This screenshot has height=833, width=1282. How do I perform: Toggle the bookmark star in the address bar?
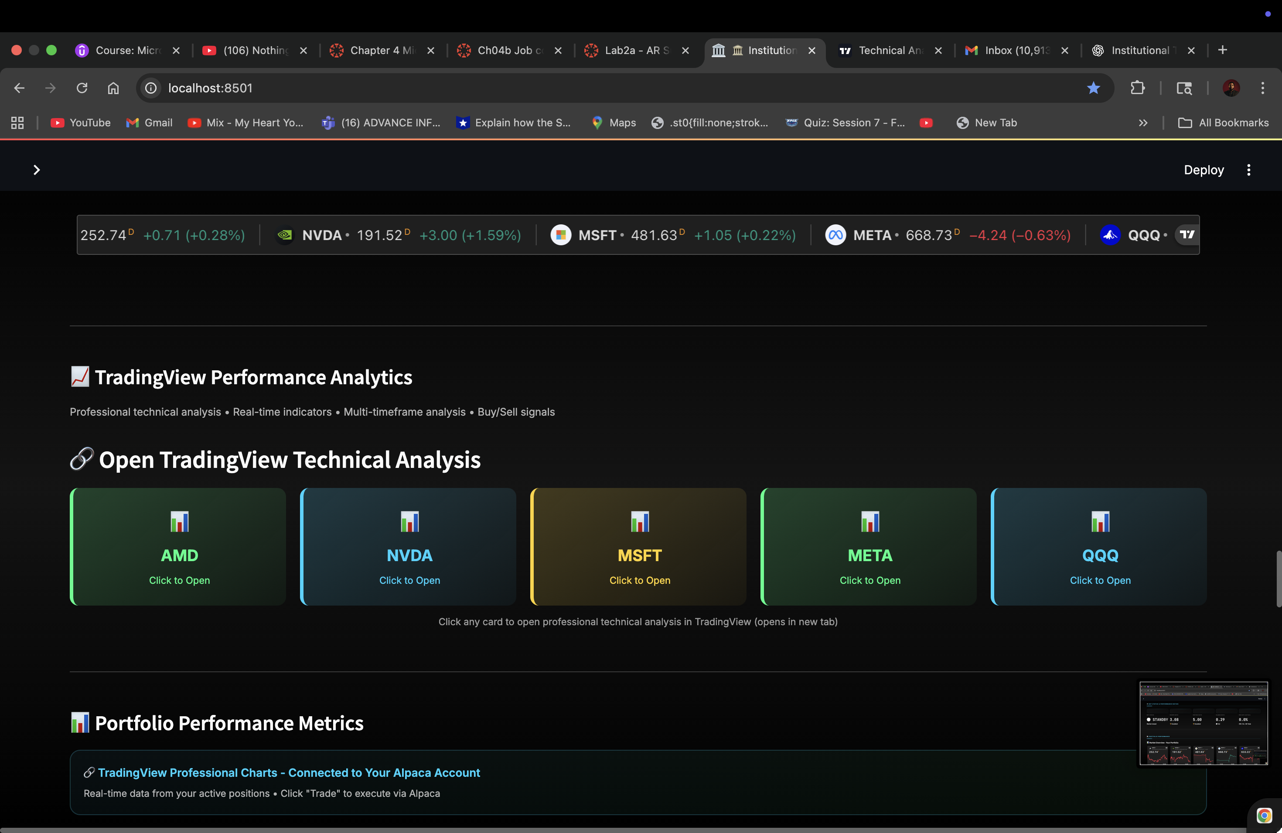(x=1094, y=88)
